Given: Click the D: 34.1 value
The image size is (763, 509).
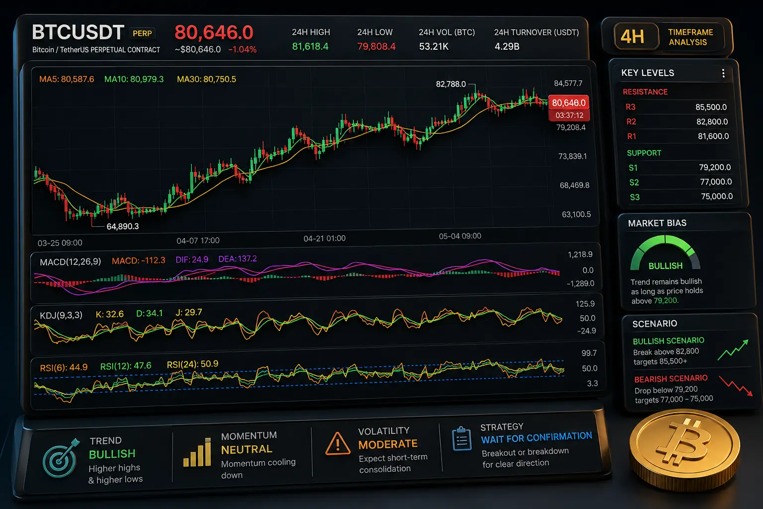Looking at the screenshot, I should tap(150, 313).
